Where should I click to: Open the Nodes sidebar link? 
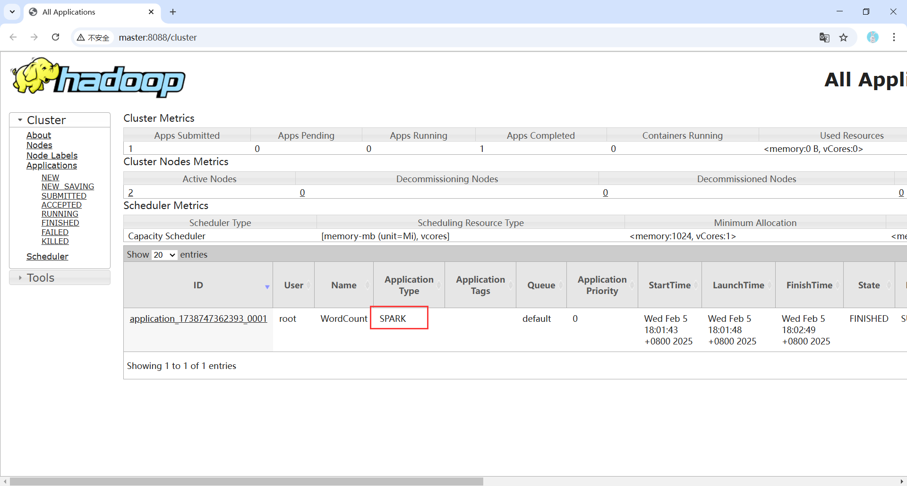(x=39, y=145)
